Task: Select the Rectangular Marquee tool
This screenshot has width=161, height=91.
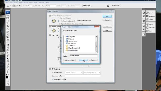Action: [8, 18]
